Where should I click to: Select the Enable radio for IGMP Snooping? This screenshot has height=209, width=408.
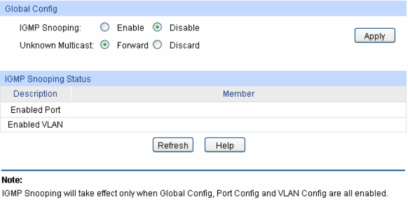[x=104, y=27]
